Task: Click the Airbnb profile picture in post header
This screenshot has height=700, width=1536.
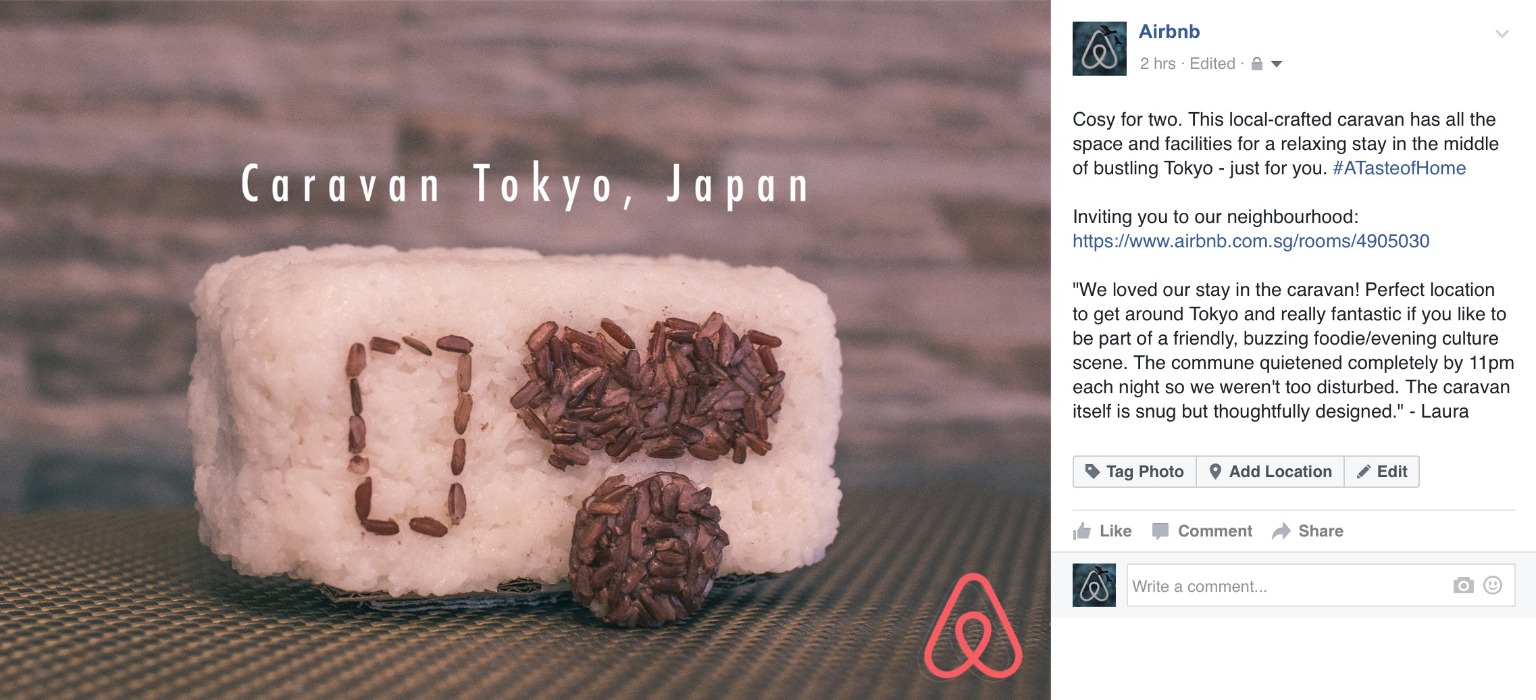Action: [x=1099, y=49]
